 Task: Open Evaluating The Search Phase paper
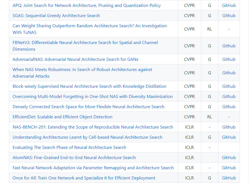pyautogui.click(x=69, y=148)
